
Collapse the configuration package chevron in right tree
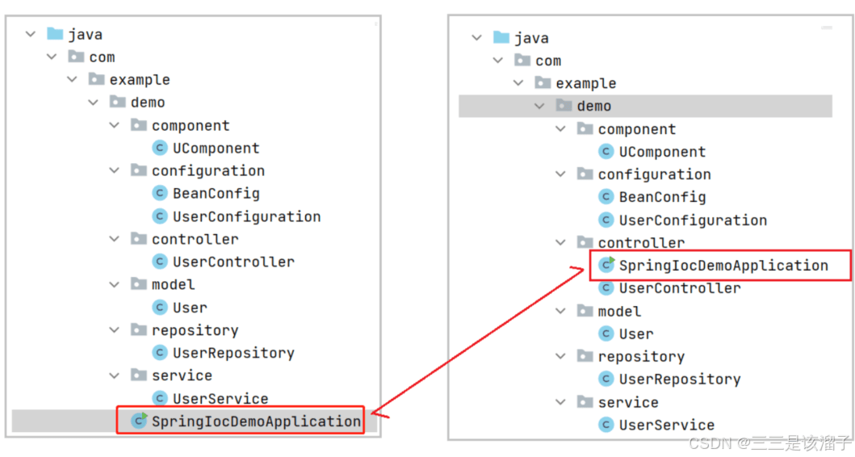click(x=561, y=174)
